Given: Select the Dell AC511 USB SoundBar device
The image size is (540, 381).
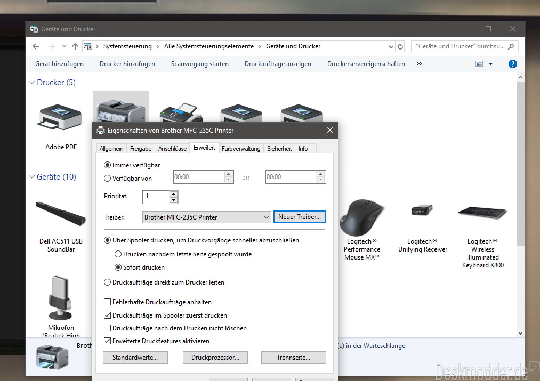Looking at the screenshot, I should [x=61, y=213].
